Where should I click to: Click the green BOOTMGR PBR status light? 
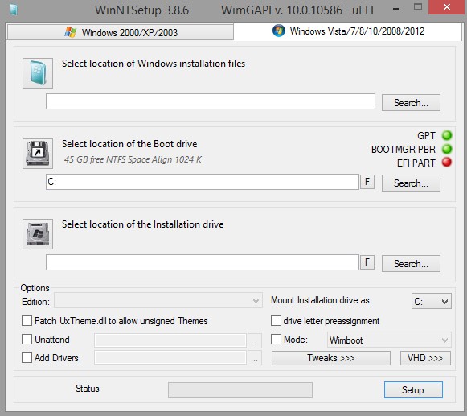447,149
